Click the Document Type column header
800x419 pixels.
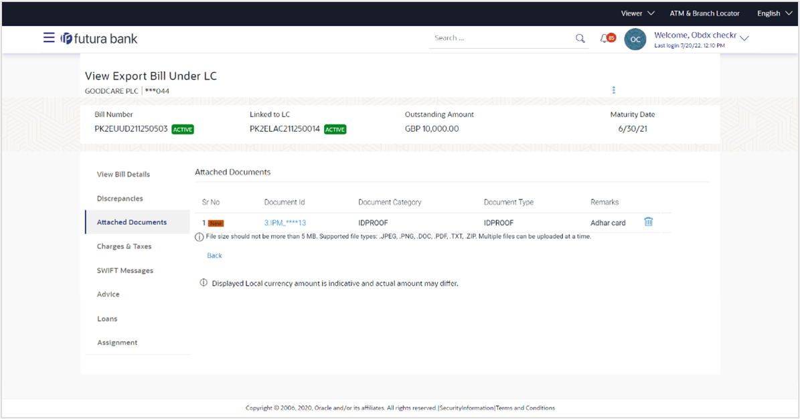tap(509, 203)
